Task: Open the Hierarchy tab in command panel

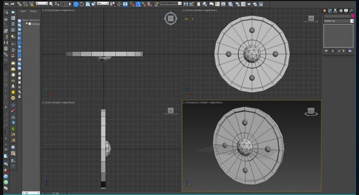Action: [x=335, y=11]
